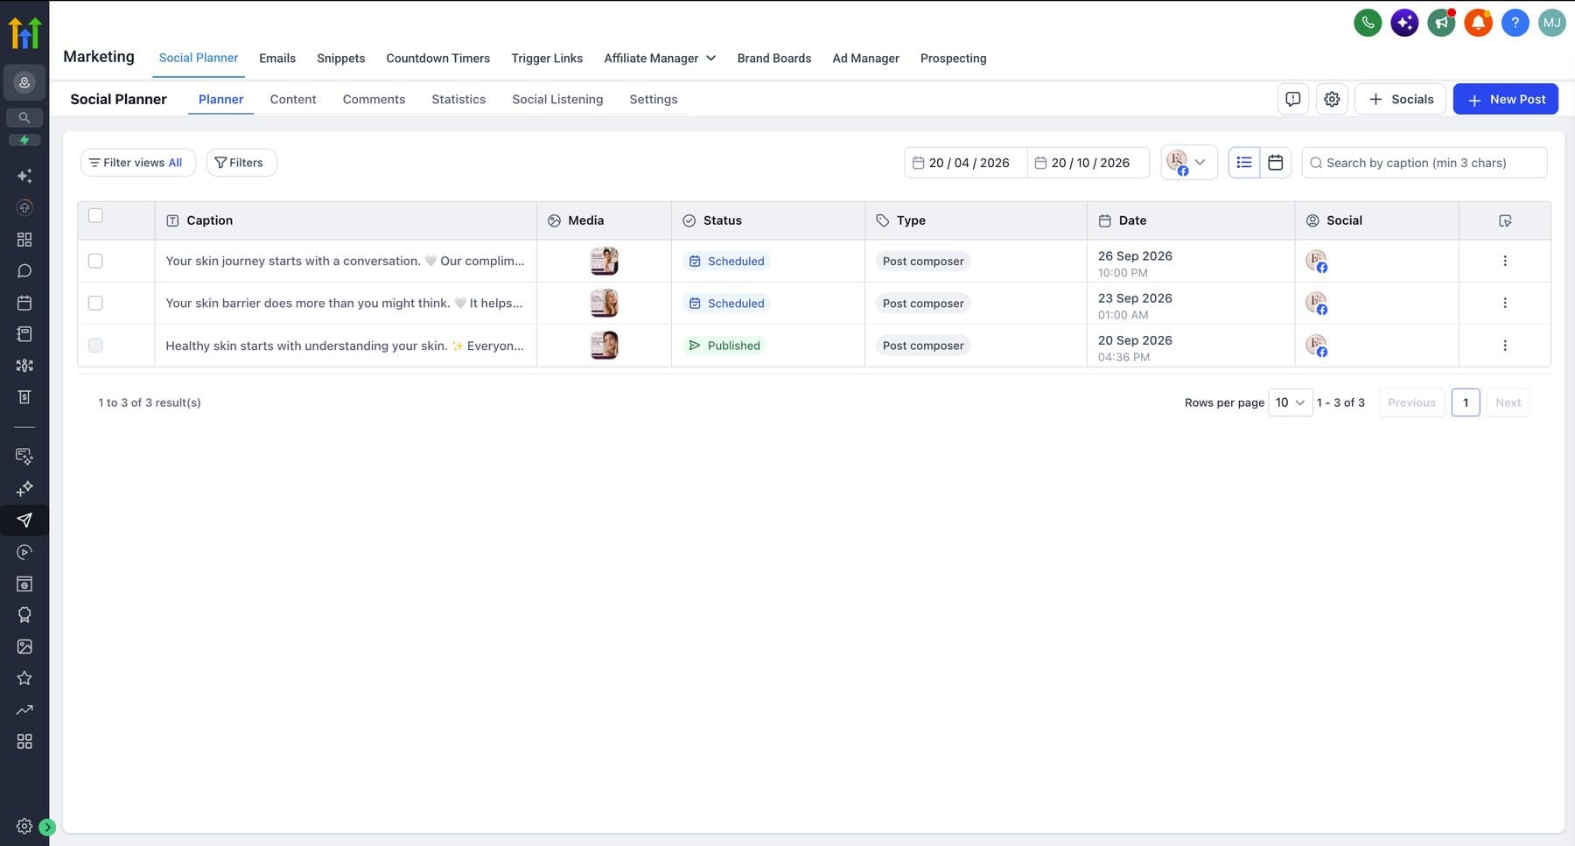Open Social Planner gear settings icon

pyautogui.click(x=1332, y=99)
